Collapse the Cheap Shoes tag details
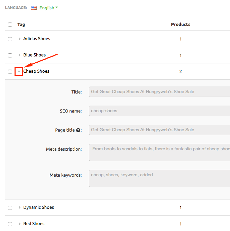This screenshot has height=231, width=230. pos(19,72)
